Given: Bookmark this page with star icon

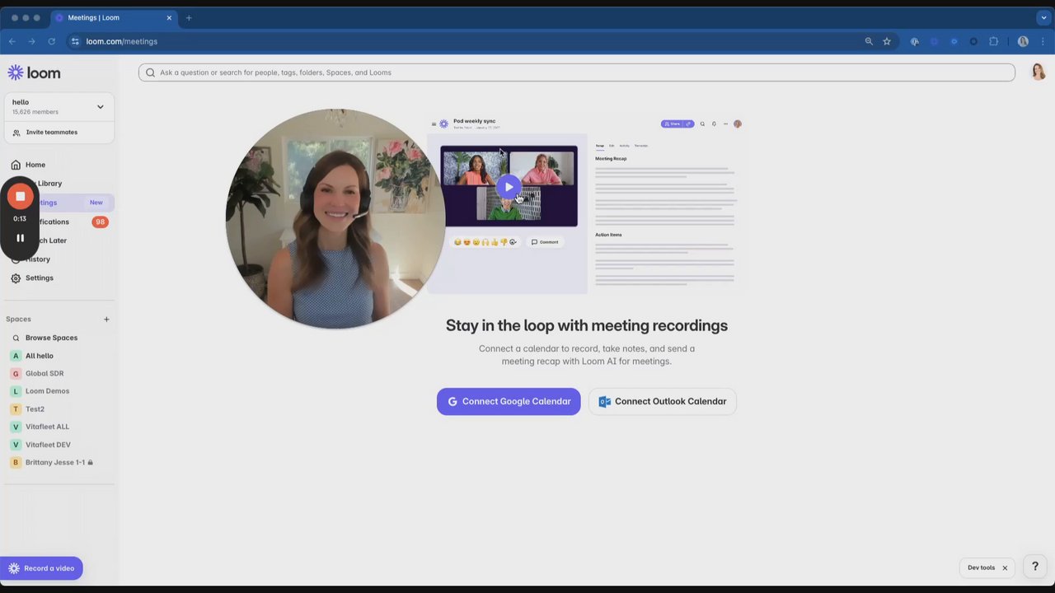Looking at the screenshot, I should pos(887,41).
